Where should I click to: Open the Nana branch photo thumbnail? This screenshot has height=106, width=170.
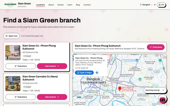pyautogui.click(x=13, y=84)
